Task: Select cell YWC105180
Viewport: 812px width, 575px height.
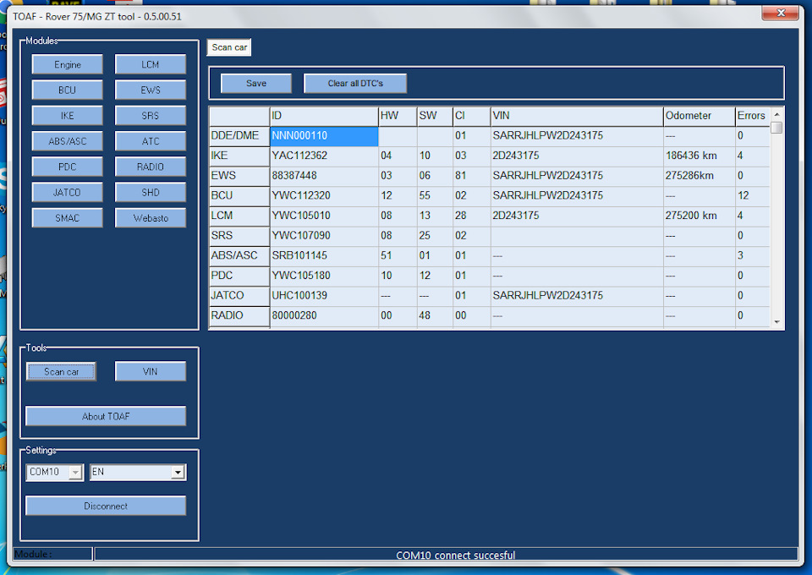Action: click(324, 276)
